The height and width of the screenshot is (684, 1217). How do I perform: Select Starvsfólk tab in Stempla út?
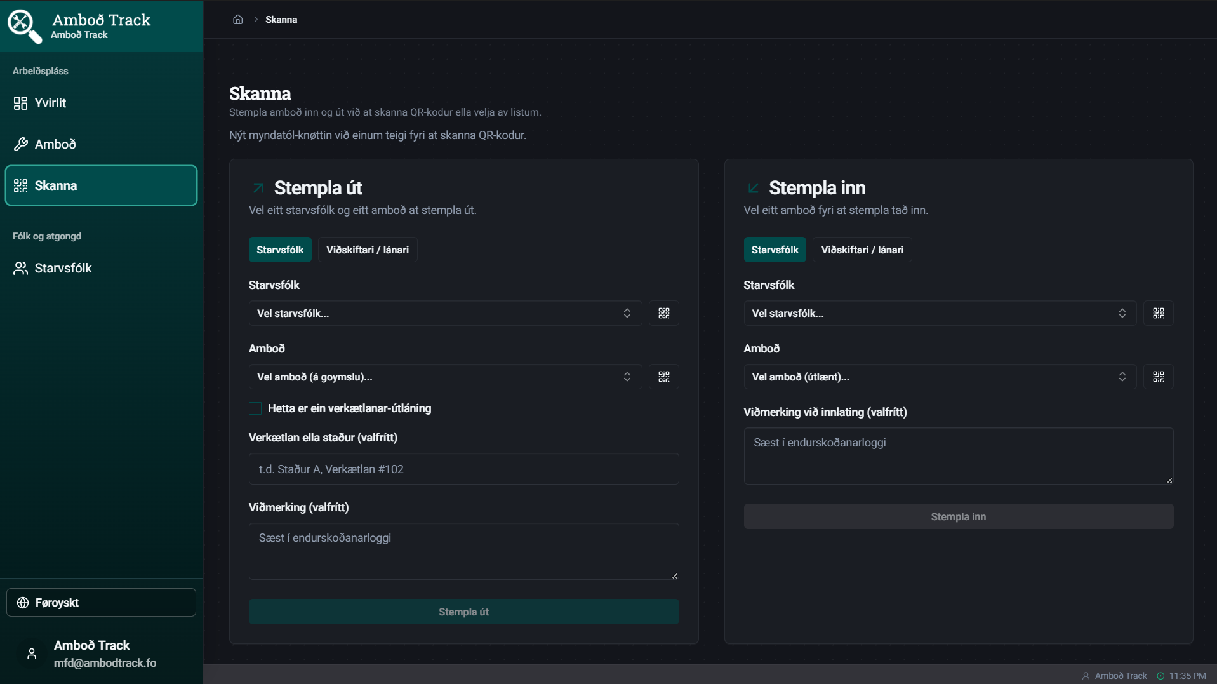click(x=280, y=250)
